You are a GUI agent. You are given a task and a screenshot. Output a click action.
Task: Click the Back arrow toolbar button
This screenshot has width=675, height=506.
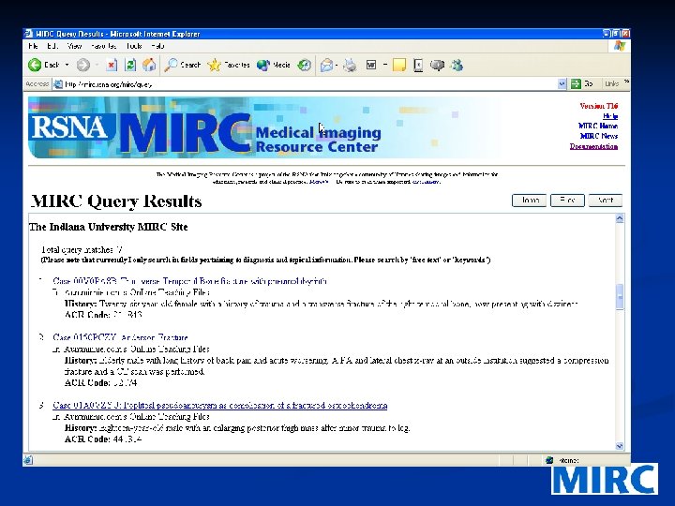[43, 65]
